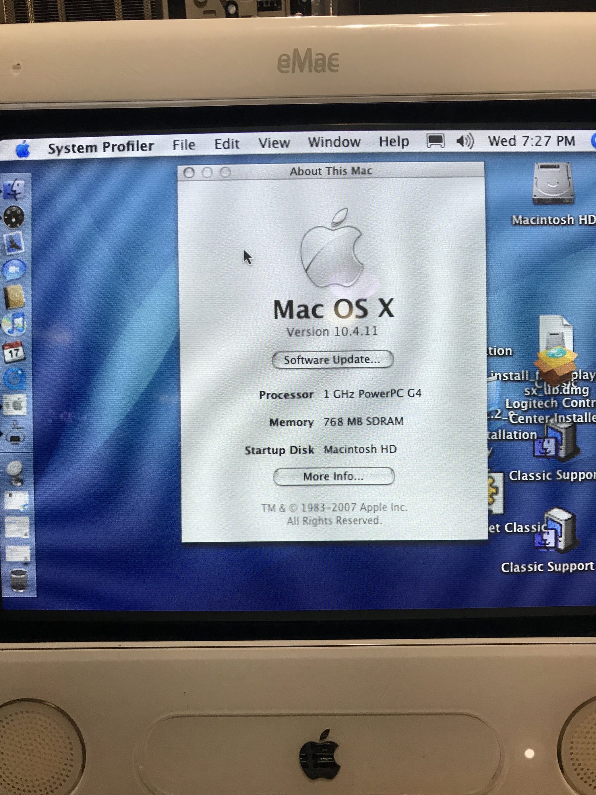Click the zoom button of About This Mac

pyautogui.click(x=225, y=172)
